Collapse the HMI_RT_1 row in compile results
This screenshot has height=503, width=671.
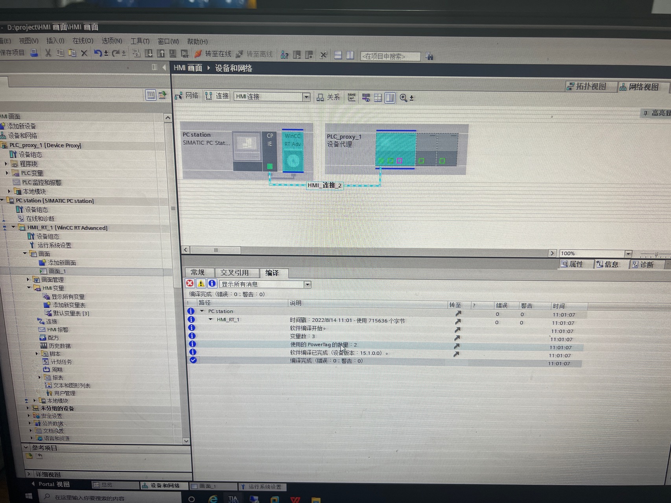tap(211, 319)
